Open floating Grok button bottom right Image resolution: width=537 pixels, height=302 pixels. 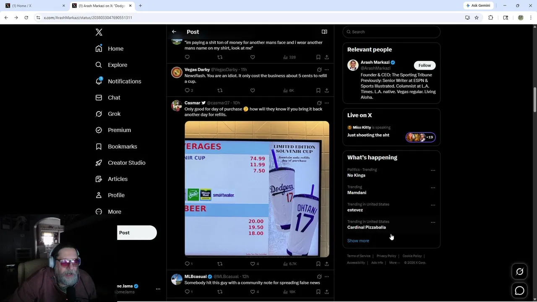519,272
